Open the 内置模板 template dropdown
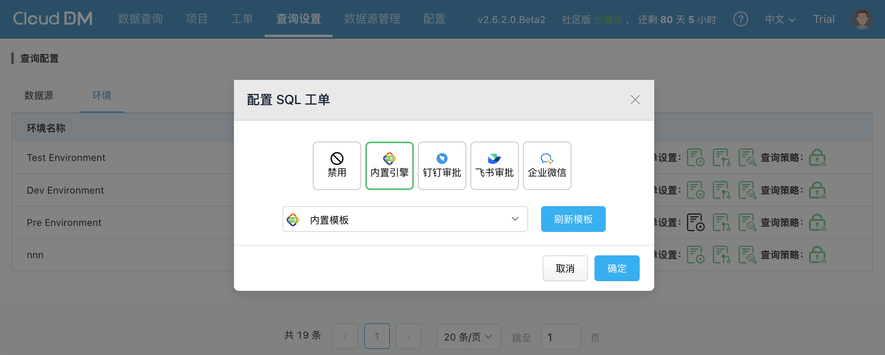The width and height of the screenshot is (885, 355). pyautogui.click(x=405, y=219)
